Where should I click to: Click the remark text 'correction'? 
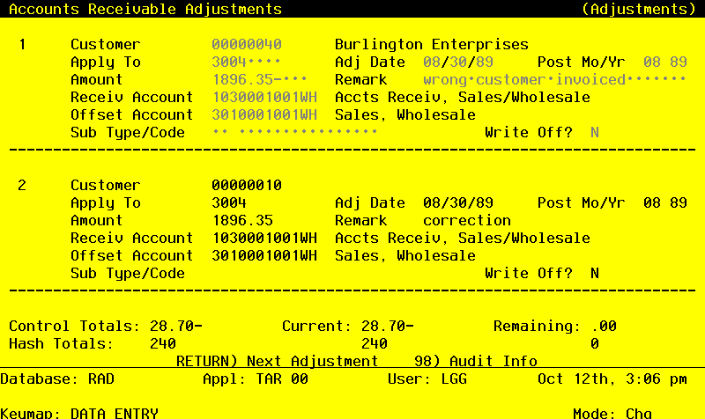point(467,220)
